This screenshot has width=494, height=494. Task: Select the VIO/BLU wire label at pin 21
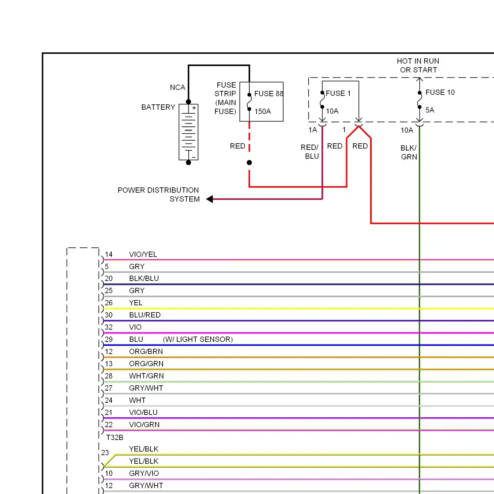[x=143, y=413]
